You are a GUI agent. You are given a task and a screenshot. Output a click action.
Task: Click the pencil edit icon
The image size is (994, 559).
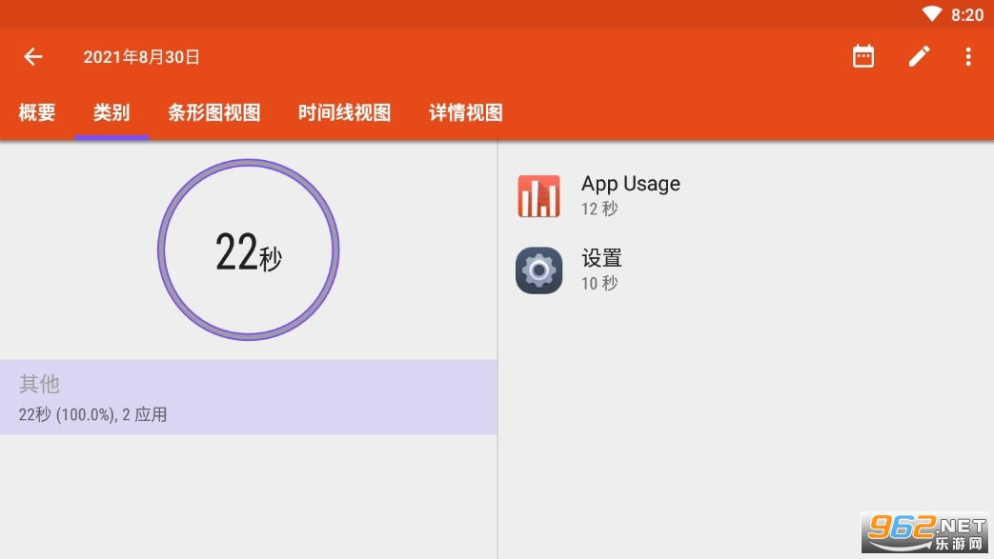pyautogui.click(x=918, y=57)
